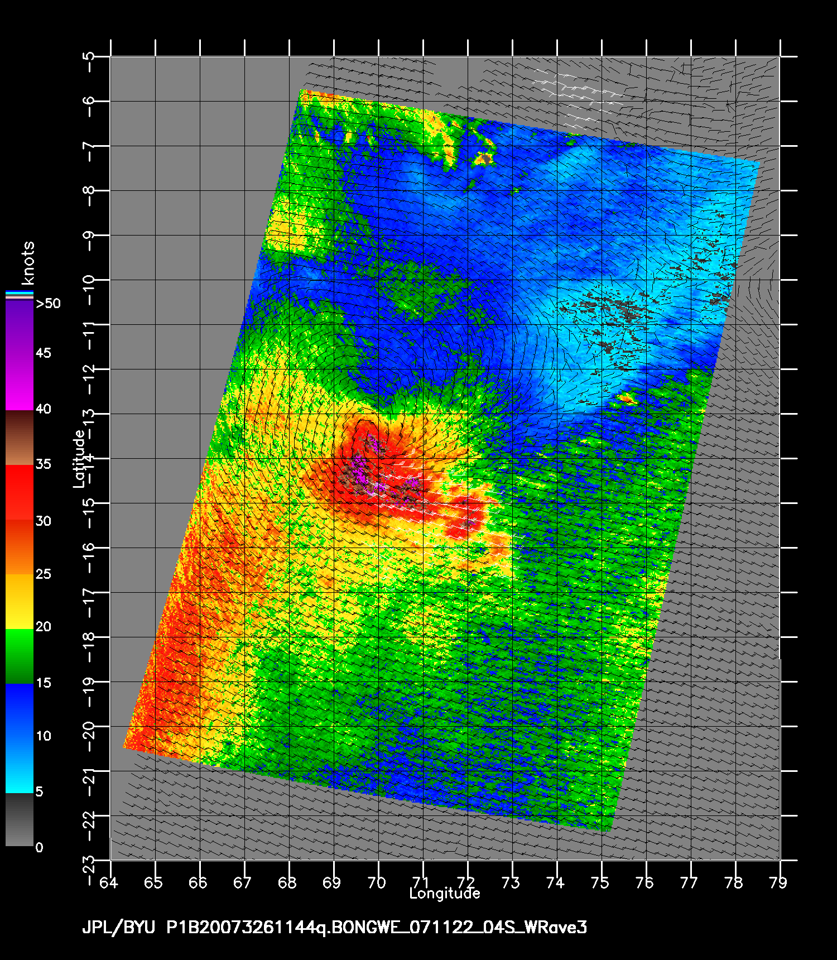Click the 45 colorbar label
This screenshot has width=837, height=960.
[x=43, y=353]
